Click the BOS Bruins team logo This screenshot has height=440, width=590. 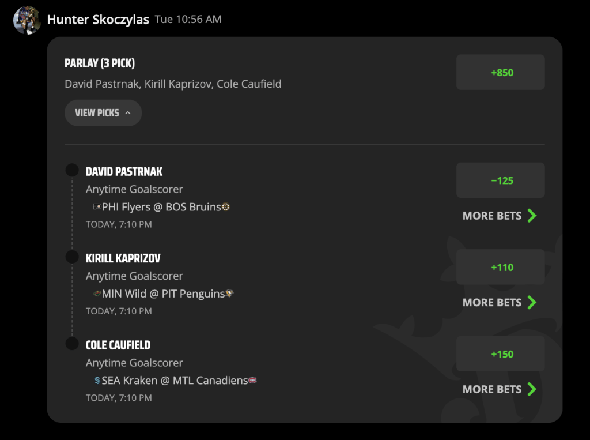click(225, 207)
